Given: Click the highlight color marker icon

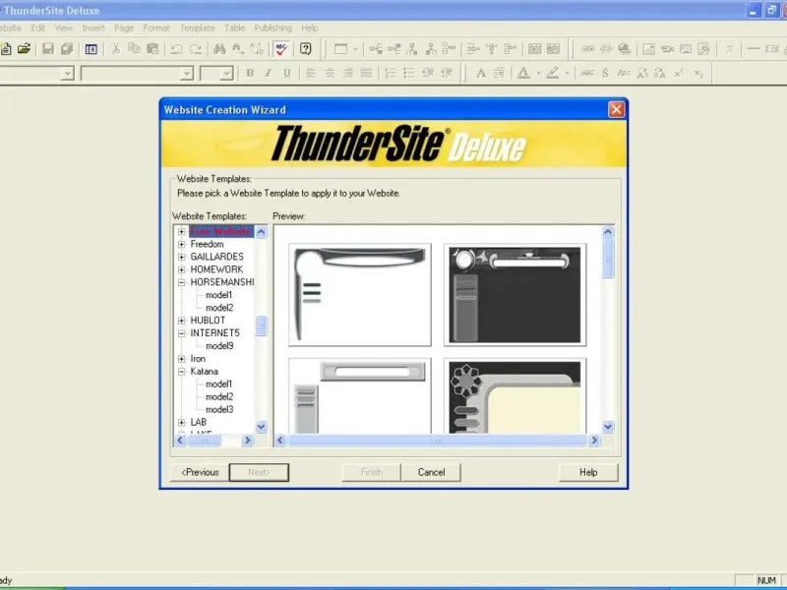Looking at the screenshot, I should (553, 73).
